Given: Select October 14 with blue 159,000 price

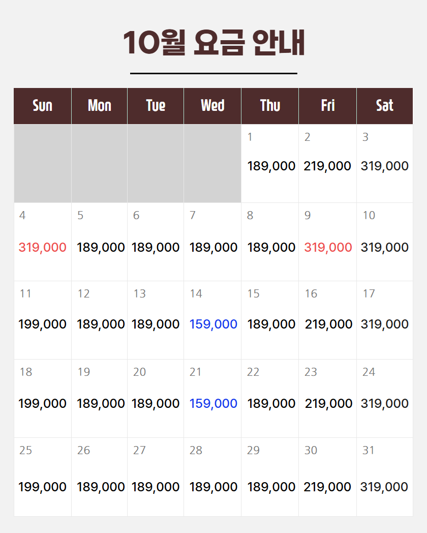Looking at the screenshot, I should (212, 320).
